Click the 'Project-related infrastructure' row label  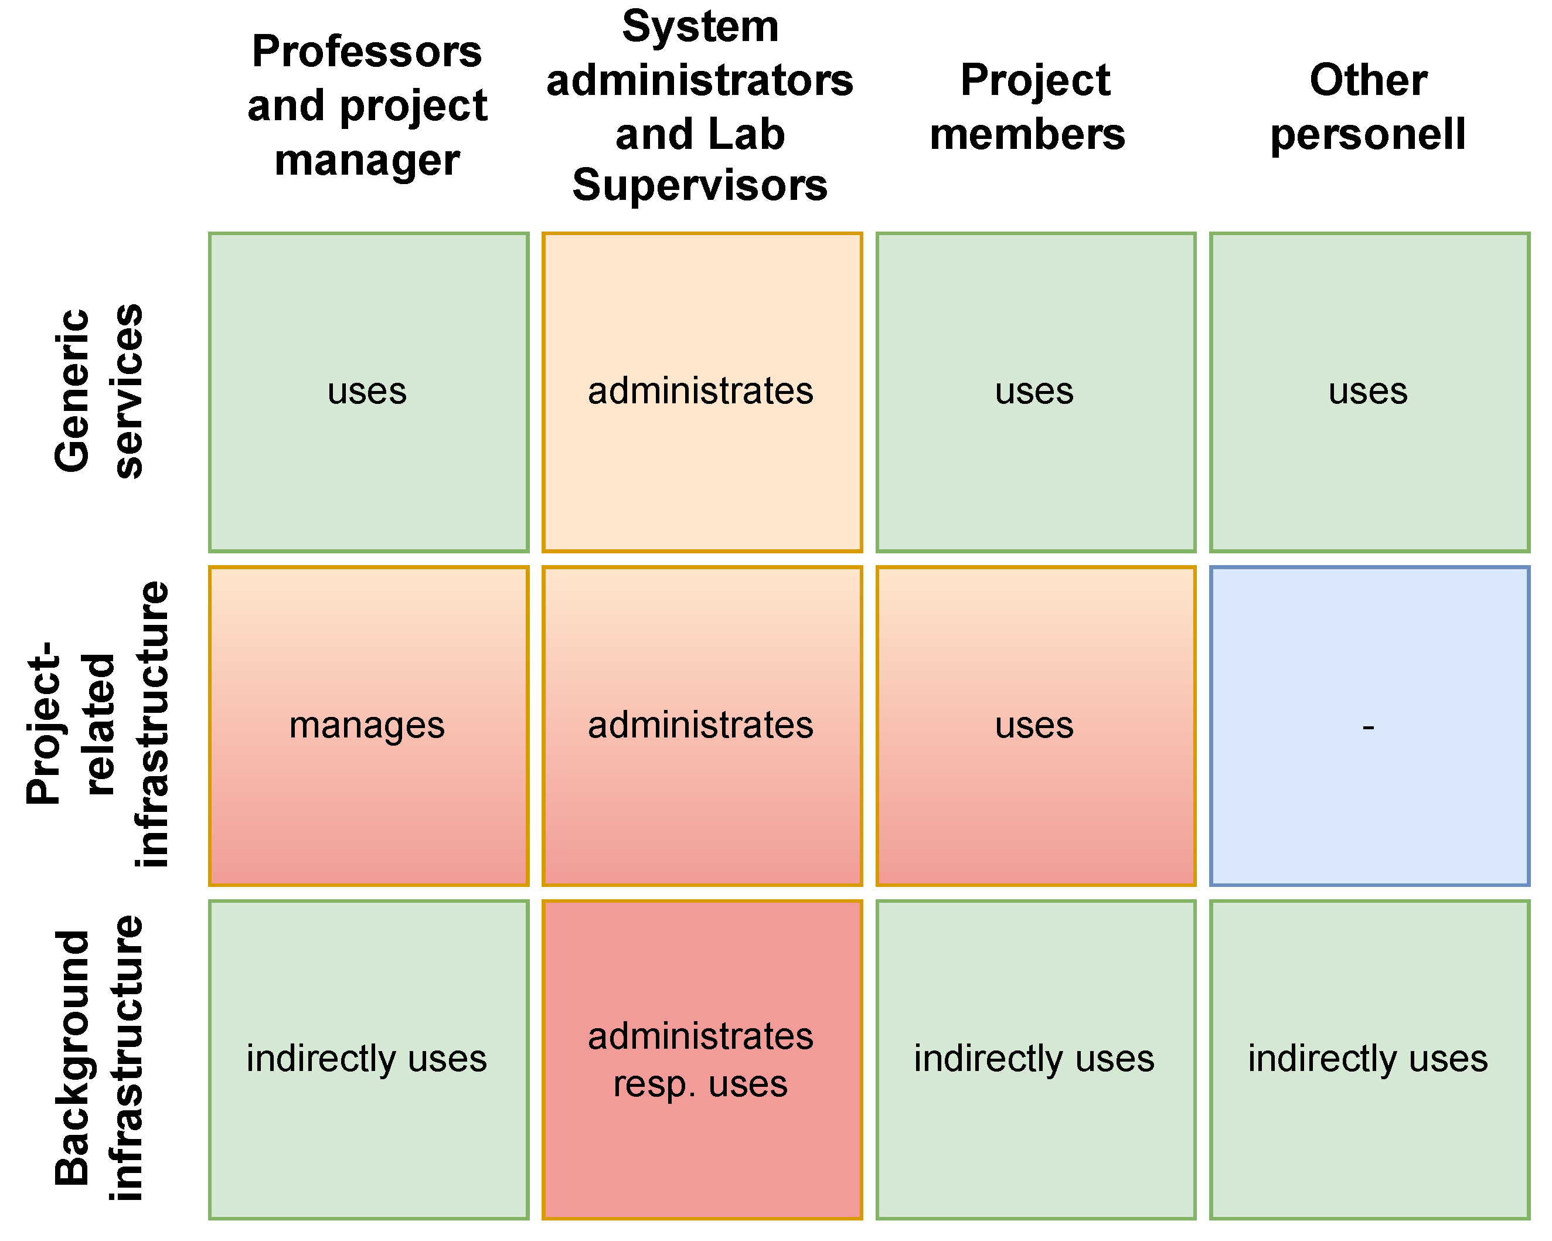[x=97, y=725]
